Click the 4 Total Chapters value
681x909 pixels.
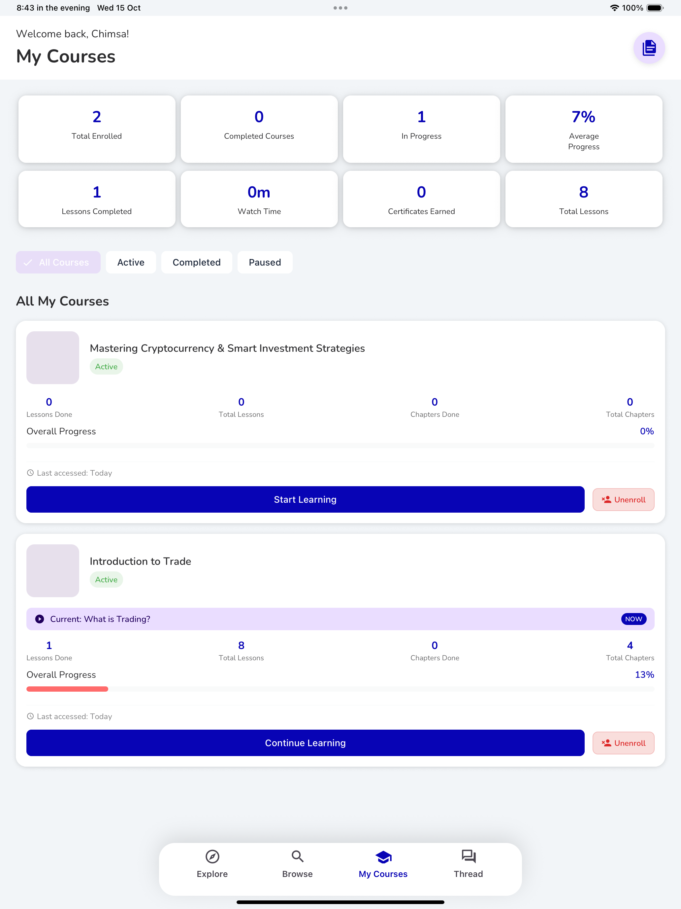pos(630,645)
